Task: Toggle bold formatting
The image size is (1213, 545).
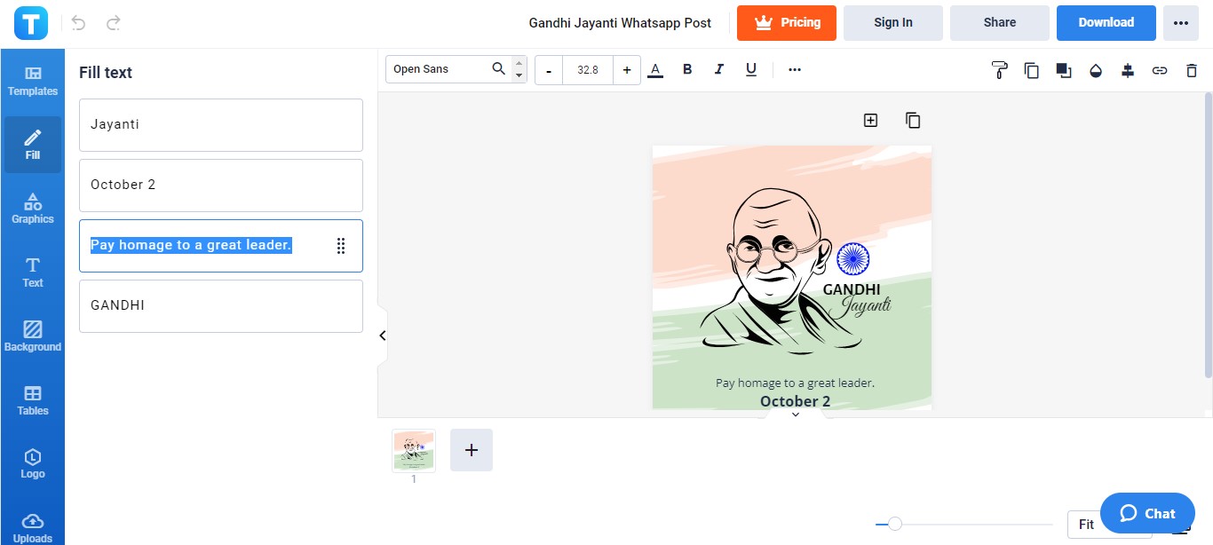Action: tap(687, 69)
